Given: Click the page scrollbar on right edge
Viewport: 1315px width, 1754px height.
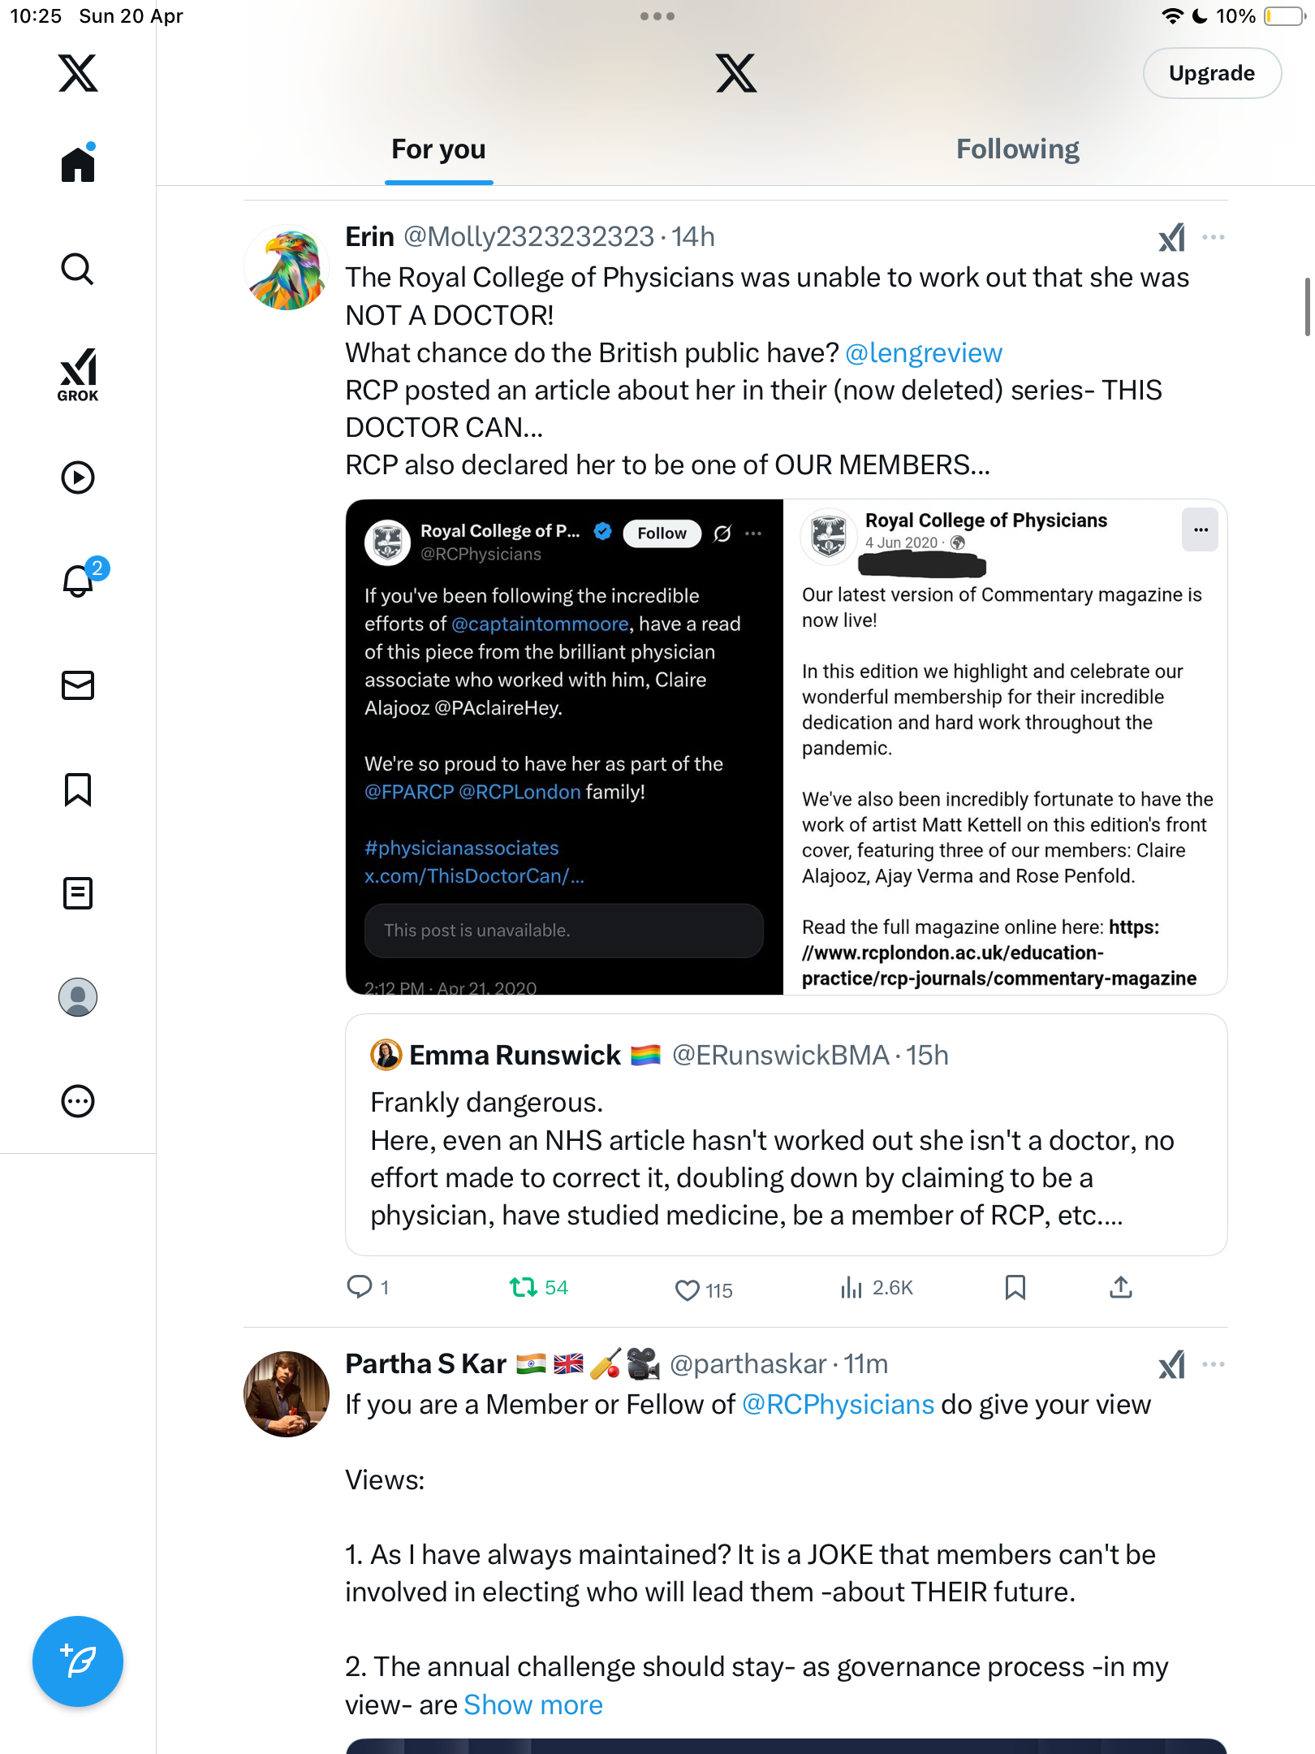Looking at the screenshot, I should pos(1308,306).
